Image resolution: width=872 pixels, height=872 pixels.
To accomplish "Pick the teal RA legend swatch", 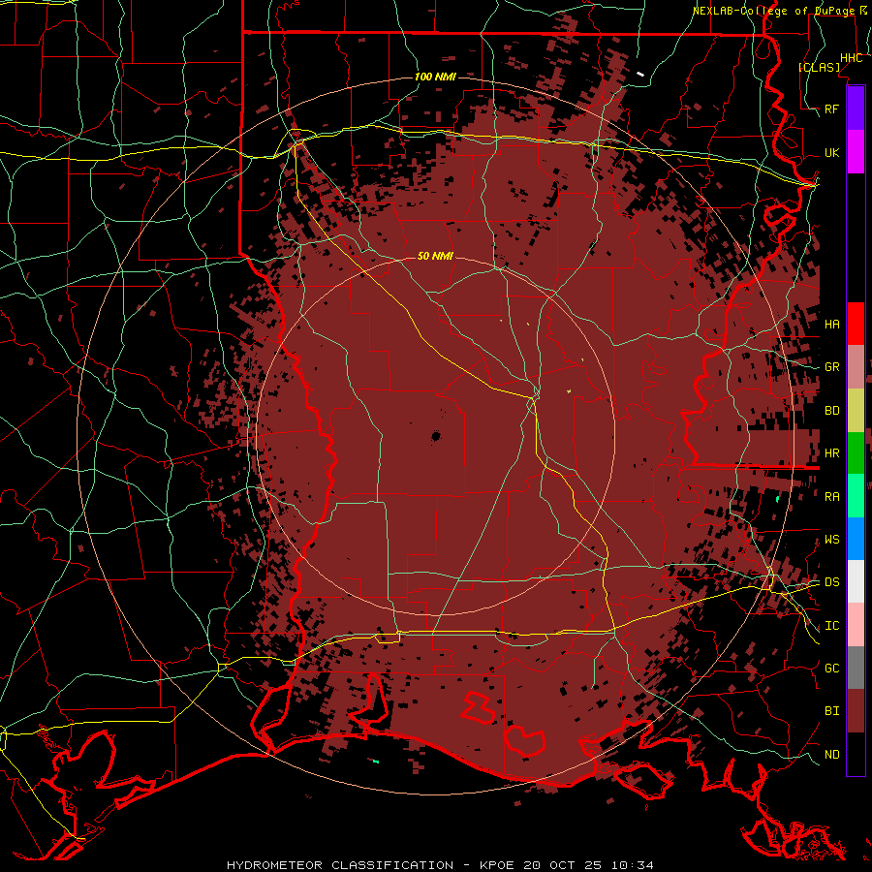I will pos(856,496).
